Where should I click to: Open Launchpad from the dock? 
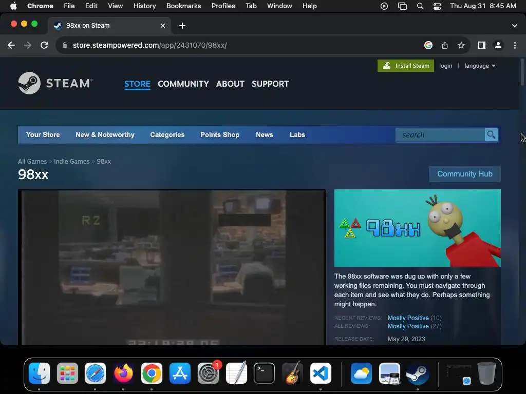[x=67, y=373]
